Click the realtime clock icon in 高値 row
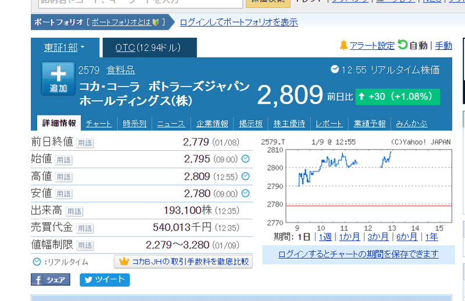Image resolution: width=465 pixels, height=301 pixels. click(x=245, y=176)
